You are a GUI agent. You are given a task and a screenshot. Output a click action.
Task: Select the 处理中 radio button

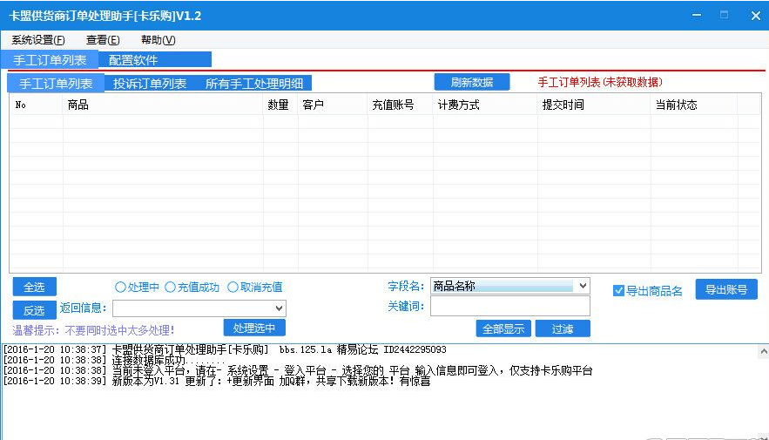coord(121,287)
